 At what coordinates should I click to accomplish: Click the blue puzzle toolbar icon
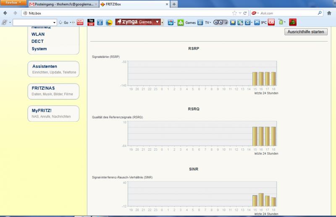point(171,22)
